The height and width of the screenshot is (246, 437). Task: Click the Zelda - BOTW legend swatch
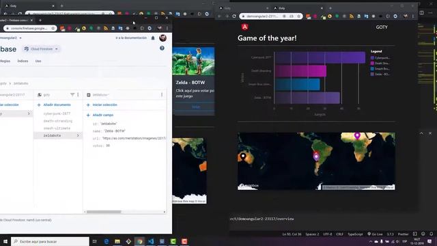click(x=372, y=74)
